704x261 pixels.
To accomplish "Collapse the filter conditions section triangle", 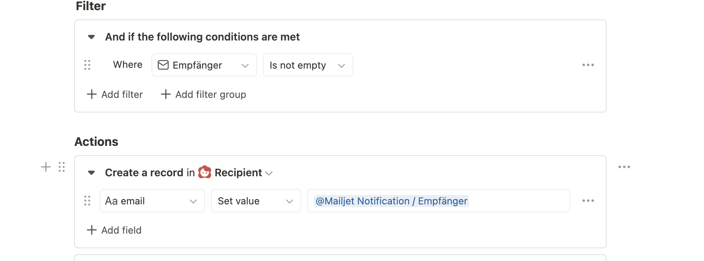I will pyautogui.click(x=91, y=37).
